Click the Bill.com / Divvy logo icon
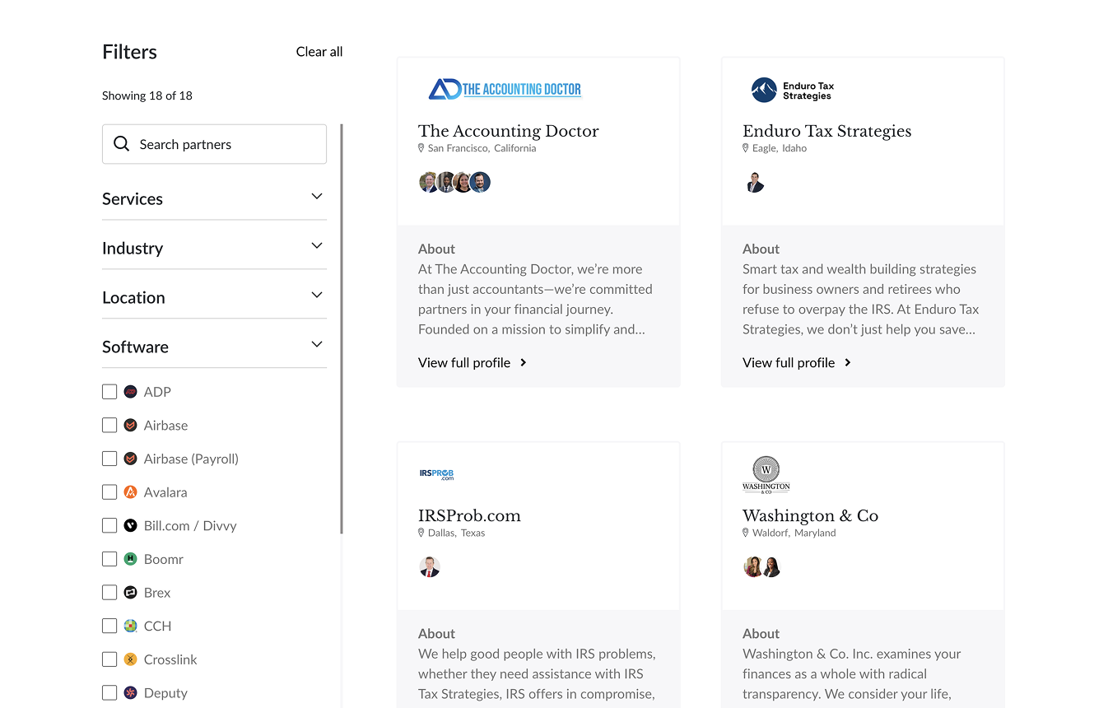This screenshot has width=1108, height=708. tap(130, 525)
